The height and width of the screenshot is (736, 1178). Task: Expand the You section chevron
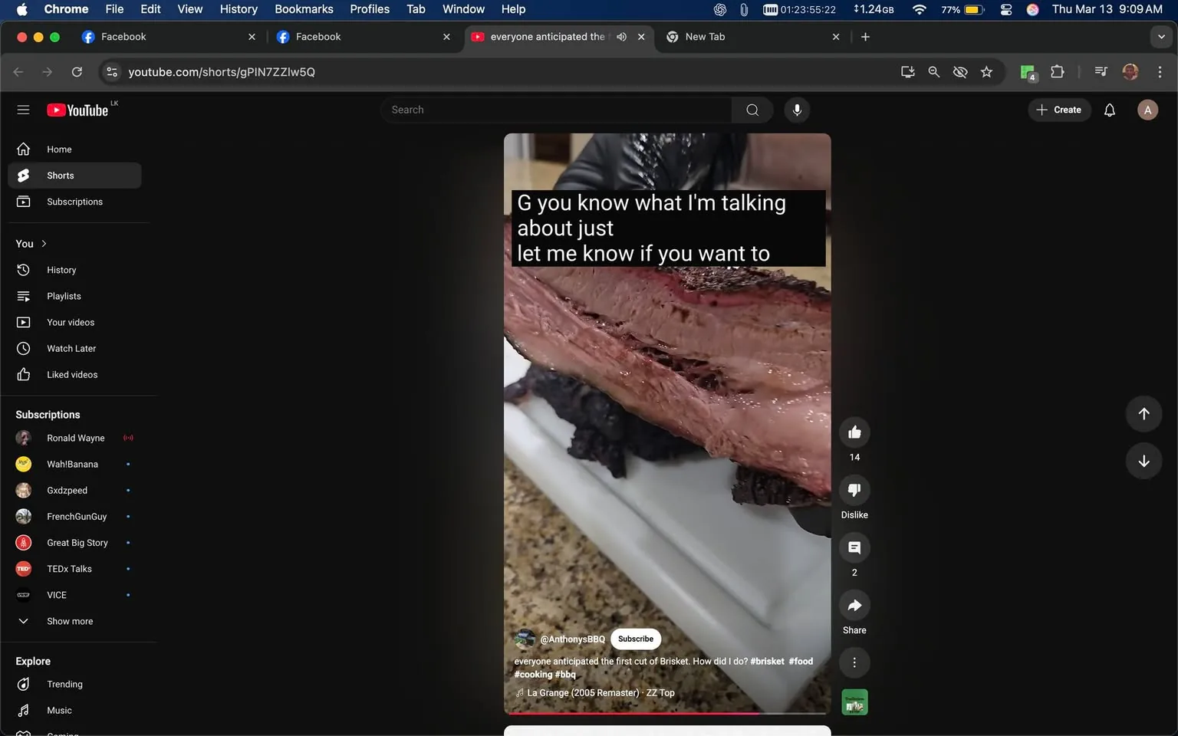[44, 243]
